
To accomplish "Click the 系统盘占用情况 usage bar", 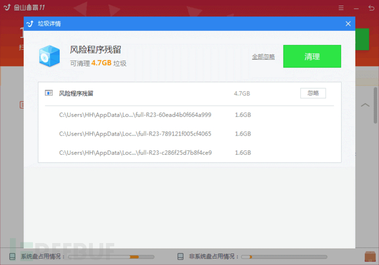I will coord(111,257).
